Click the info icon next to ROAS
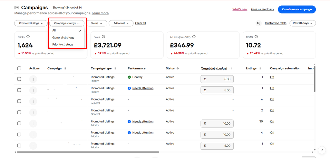This screenshot has height=158, width=330. [256, 37]
